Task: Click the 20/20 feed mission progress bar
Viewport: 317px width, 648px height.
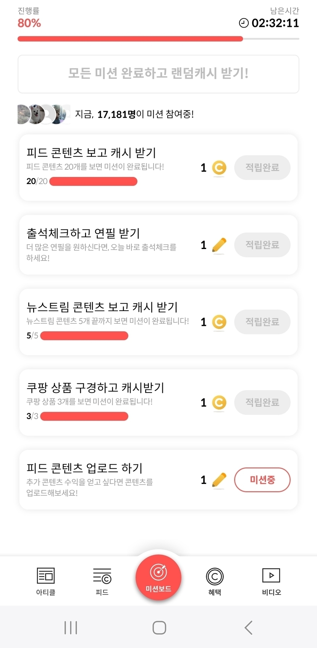Action: coord(93,181)
